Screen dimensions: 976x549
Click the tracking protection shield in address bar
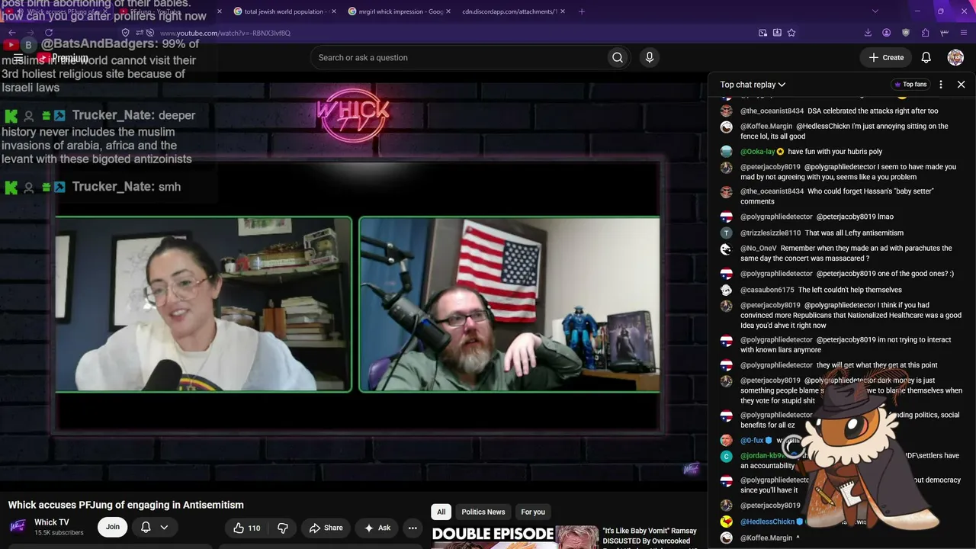point(126,33)
